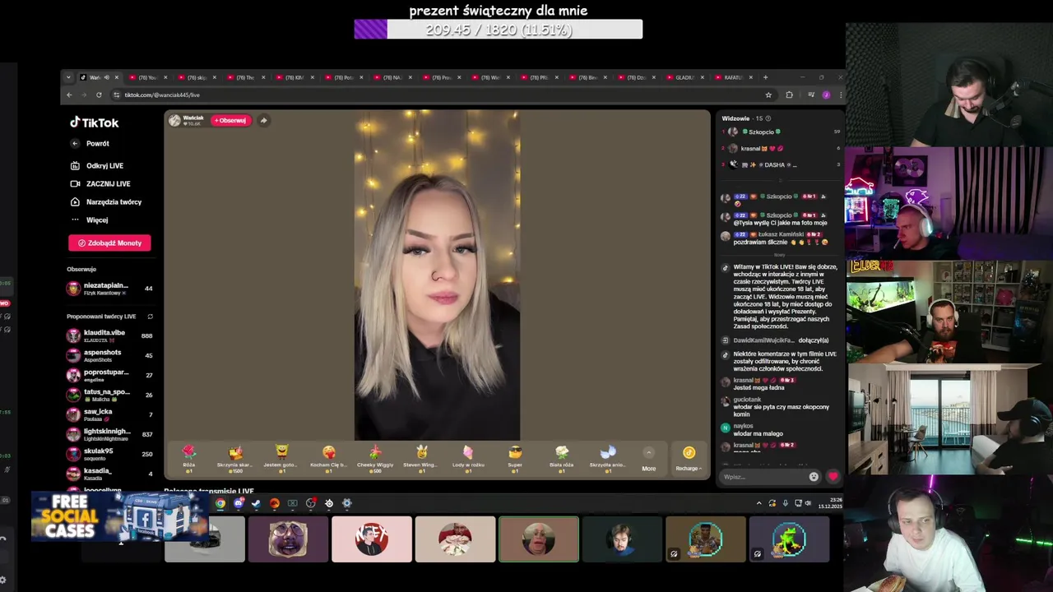The image size is (1053, 592).
Task: Click the share arrow next to Obserwuj
Action: click(x=263, y=120)
